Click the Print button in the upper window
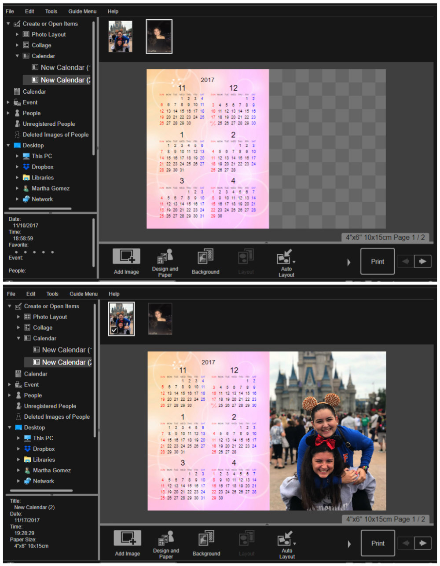This screenshot has width=440, height=566. [x=378, y=262]
